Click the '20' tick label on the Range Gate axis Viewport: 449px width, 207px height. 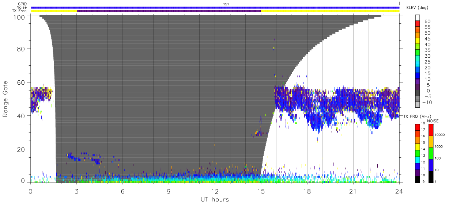coord(21,149)
